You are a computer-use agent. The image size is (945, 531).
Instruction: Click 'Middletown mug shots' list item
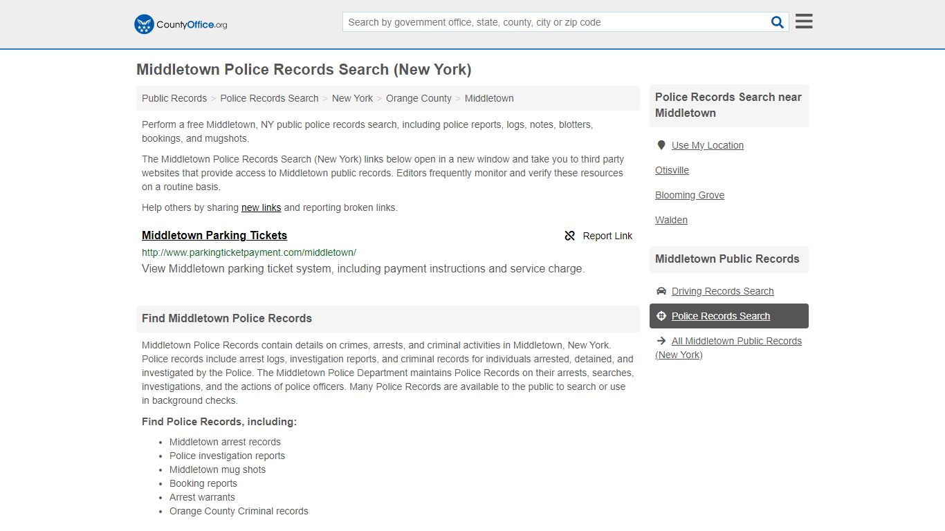[x=217, y=469]
